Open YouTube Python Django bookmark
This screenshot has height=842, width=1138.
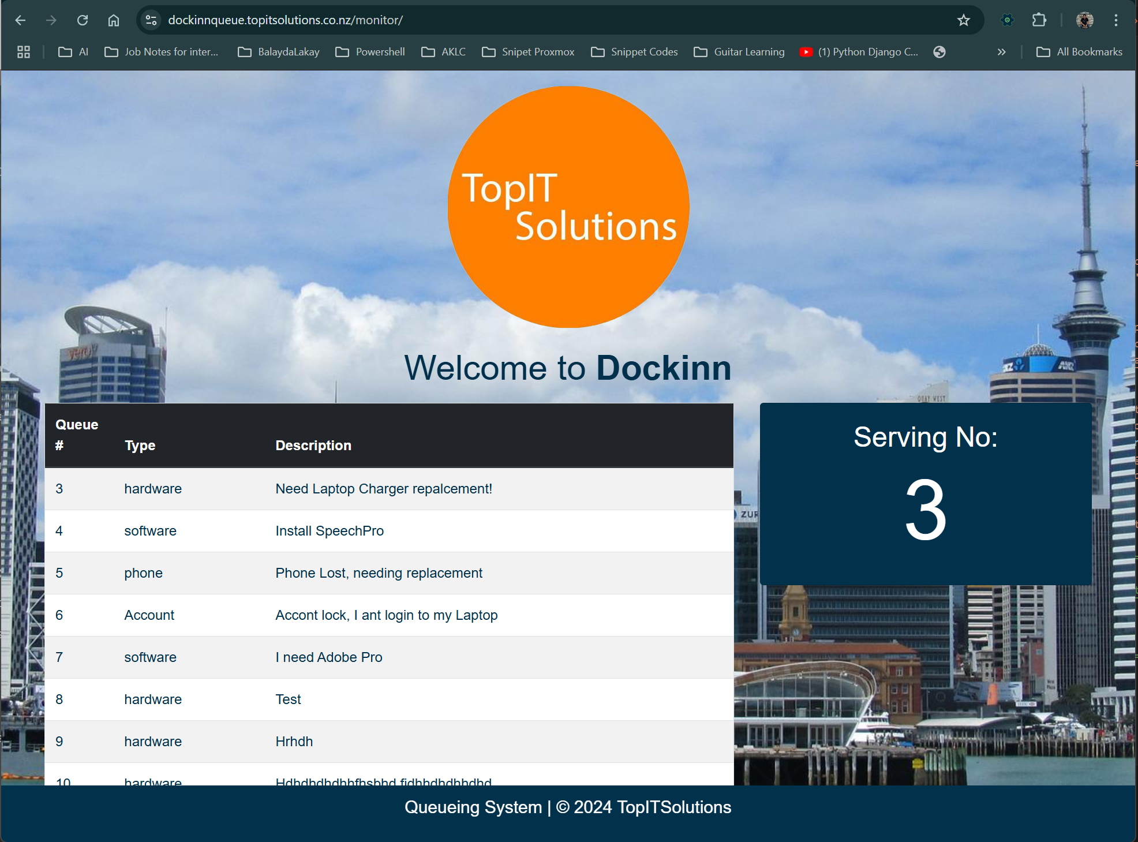[859, 52]
